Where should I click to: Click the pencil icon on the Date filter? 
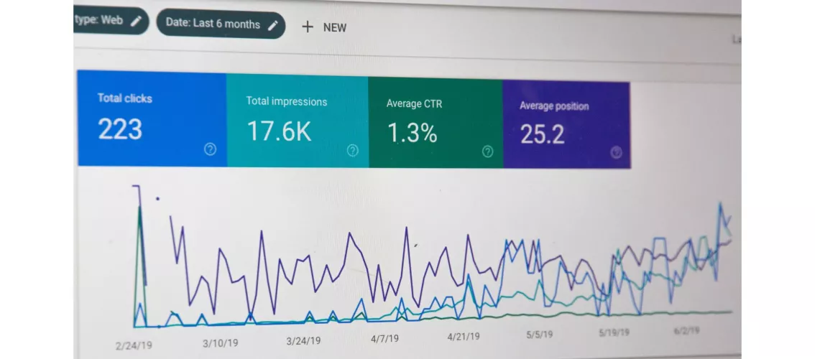[272, 25]
